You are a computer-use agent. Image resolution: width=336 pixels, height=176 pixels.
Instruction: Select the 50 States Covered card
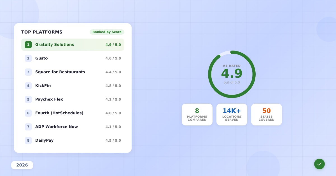267,115
